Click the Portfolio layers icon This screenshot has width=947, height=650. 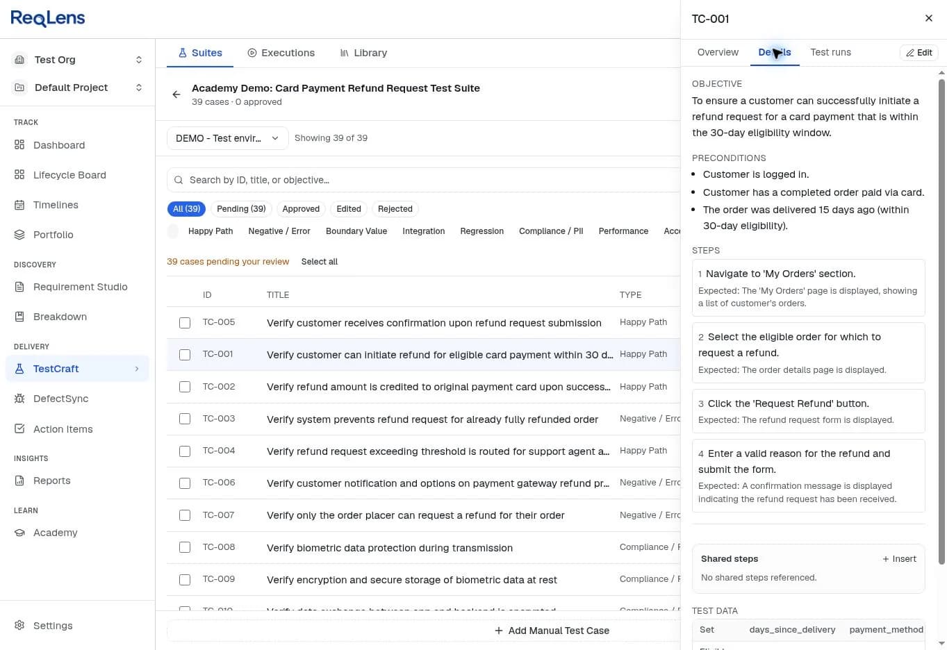tap(19, 235)
